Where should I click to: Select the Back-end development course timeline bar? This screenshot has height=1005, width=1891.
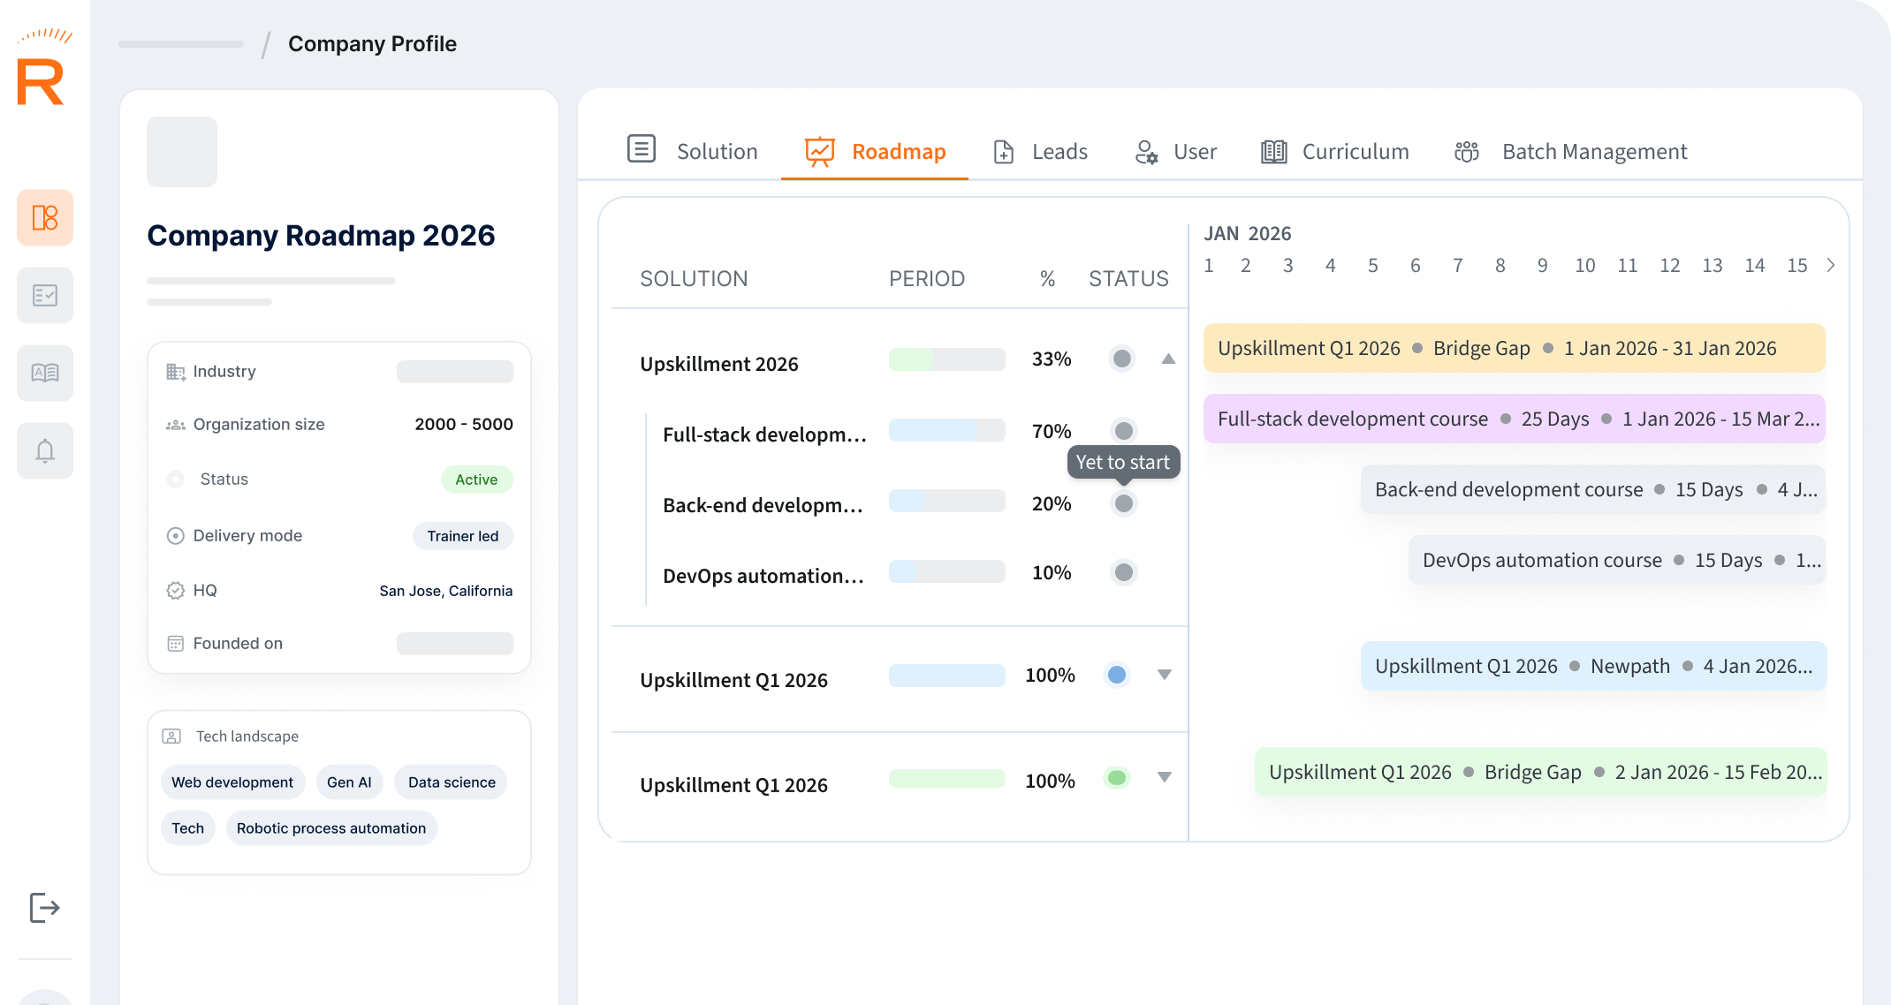coord(1592,489)
